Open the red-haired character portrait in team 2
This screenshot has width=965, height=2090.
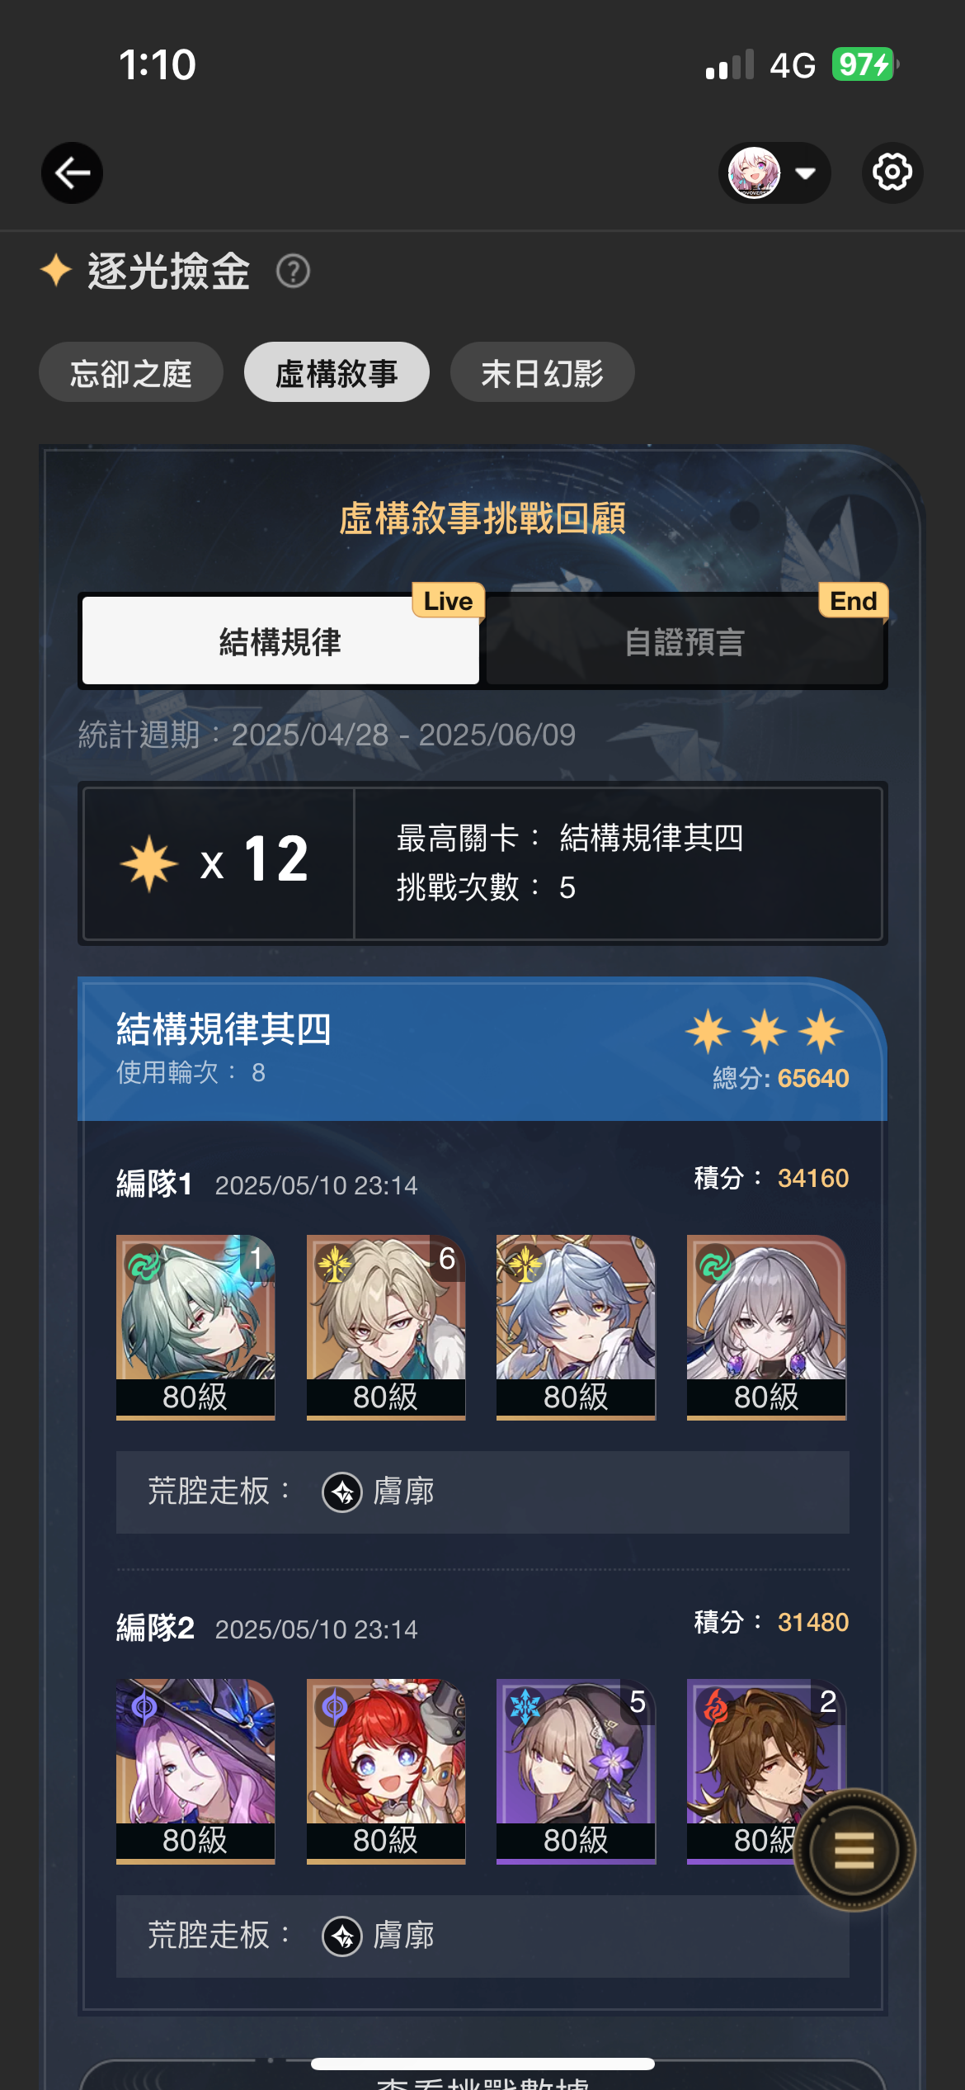[386, 1771]
